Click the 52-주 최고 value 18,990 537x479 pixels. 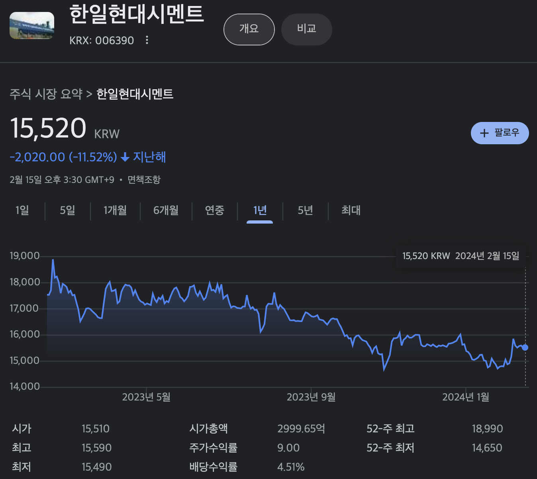coord(487,429)
